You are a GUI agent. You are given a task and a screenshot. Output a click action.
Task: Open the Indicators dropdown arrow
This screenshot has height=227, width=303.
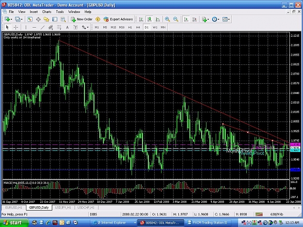coord(208,19)
